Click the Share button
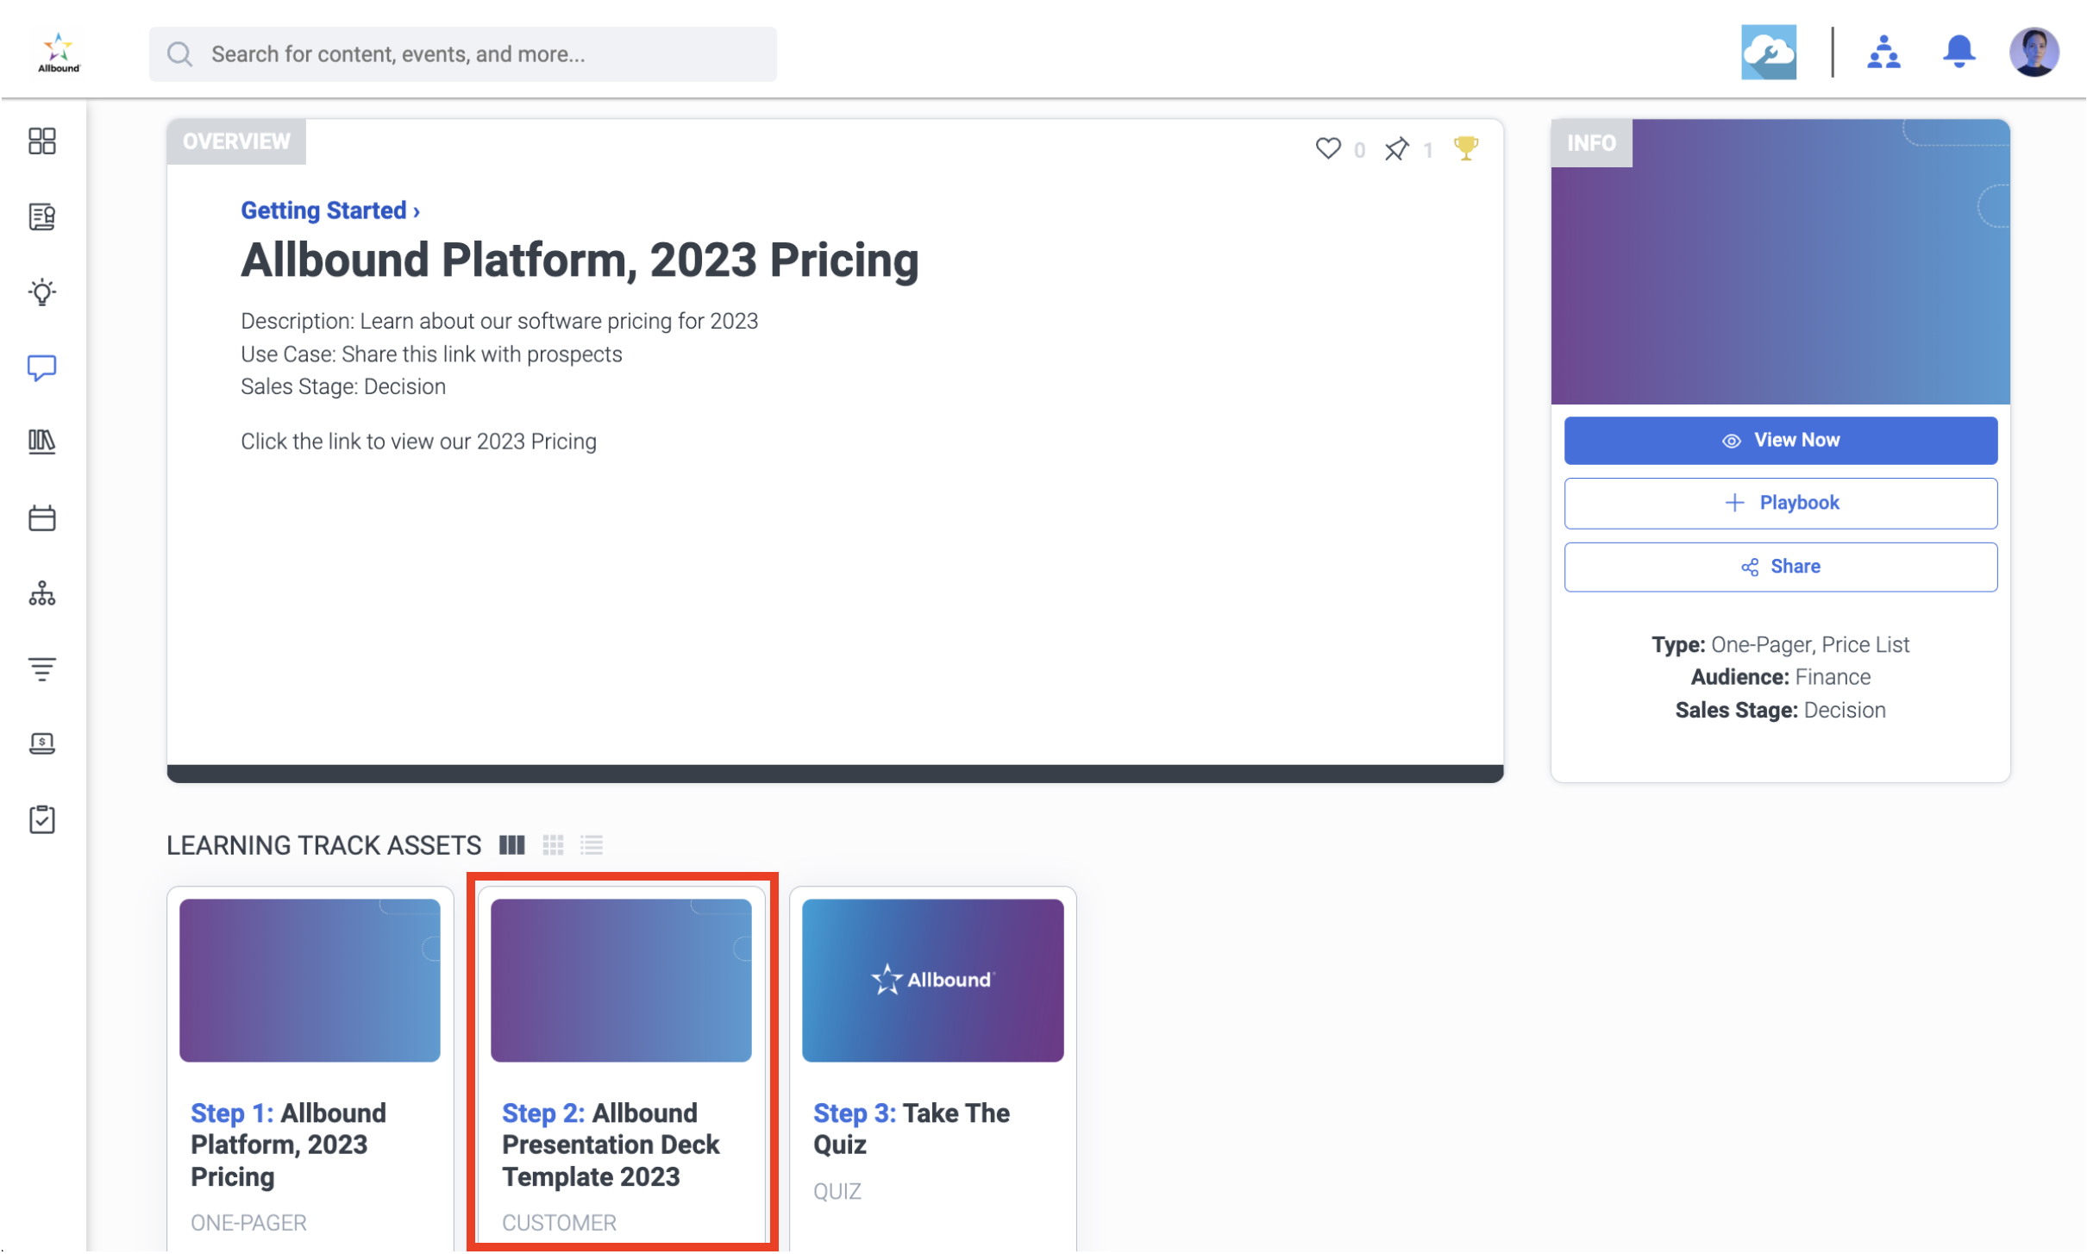Screen dimensions: 2087x1254 pyautogui.click(x=1780, y=567)
